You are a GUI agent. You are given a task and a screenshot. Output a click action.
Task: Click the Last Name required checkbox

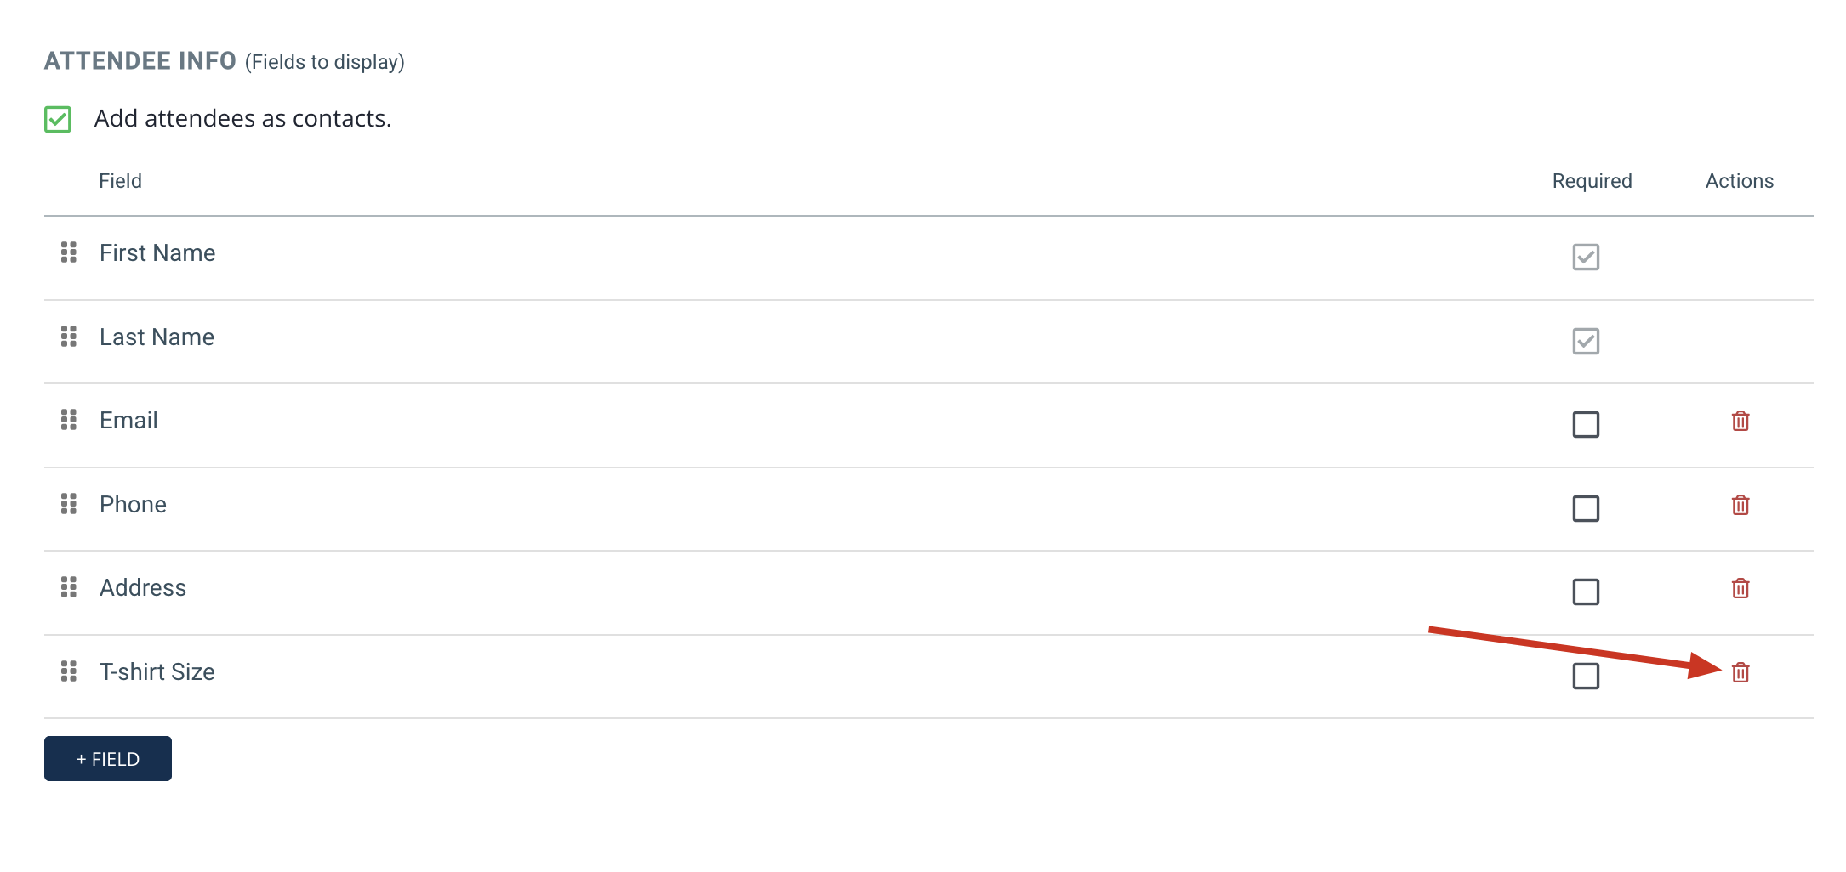[1586, 341]
